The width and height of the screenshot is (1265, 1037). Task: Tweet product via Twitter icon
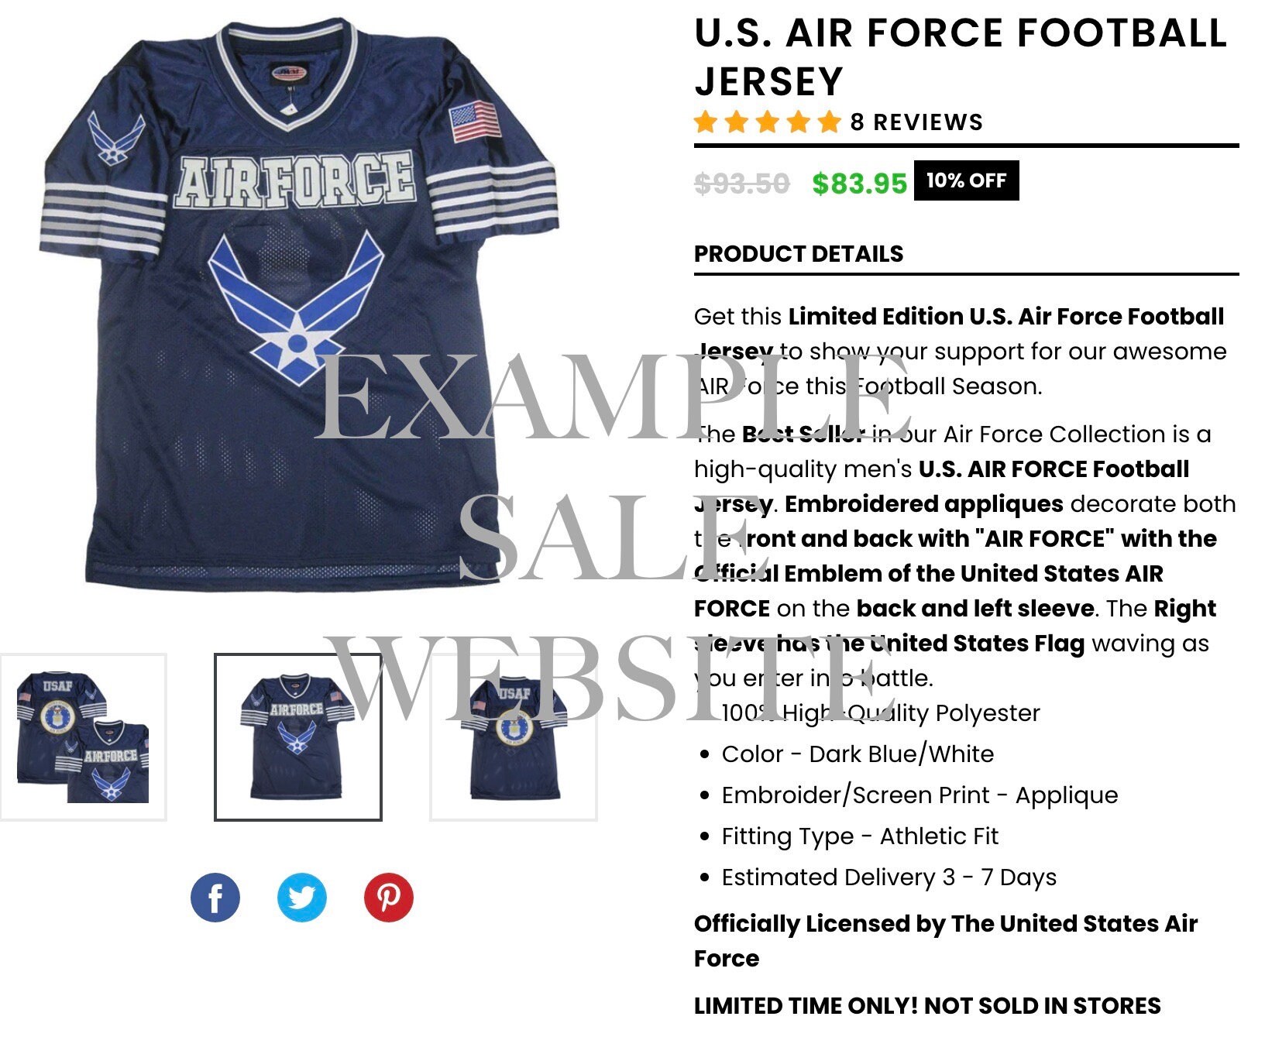tap(301, 898)
